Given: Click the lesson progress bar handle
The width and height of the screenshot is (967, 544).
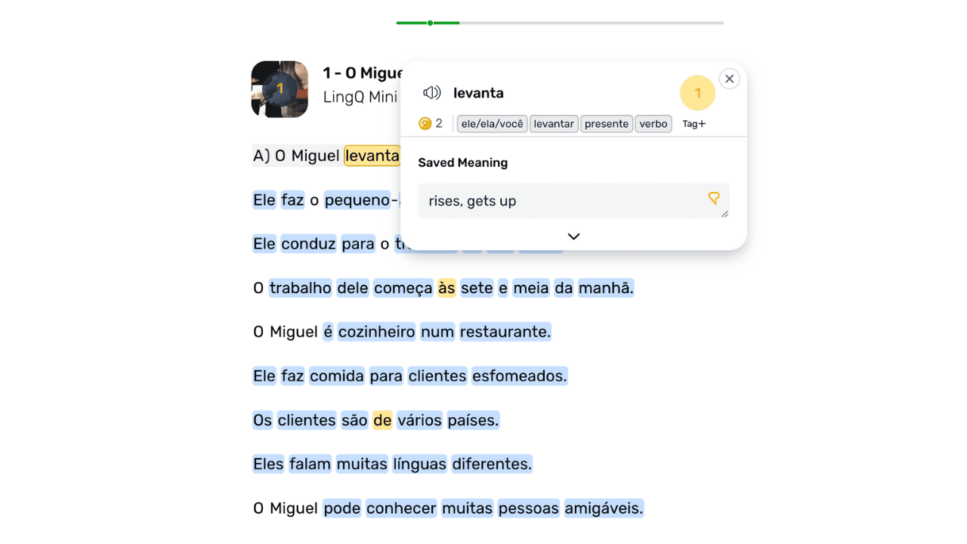Looking at the screenshot, I should coord(430,23).
